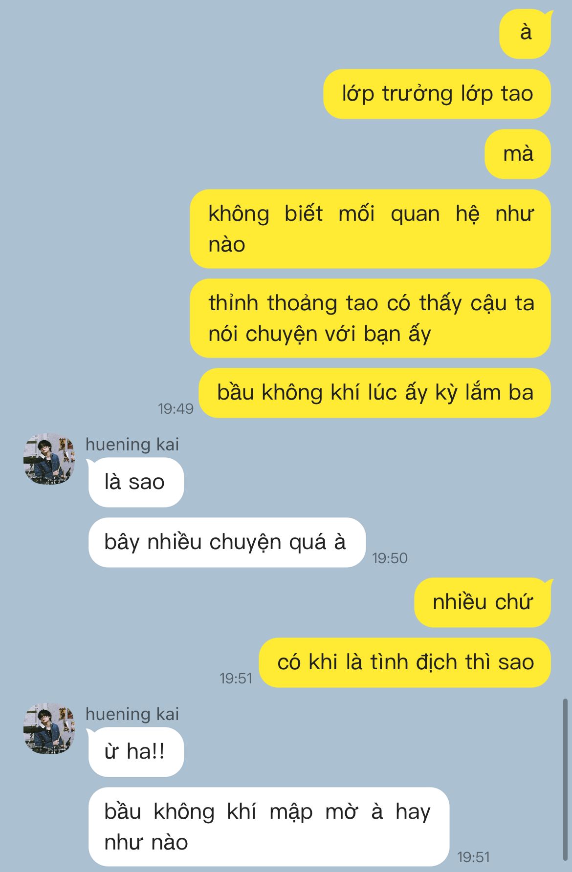Tap the white "ừ ha!!" bubble
The width and height of the screenshot is (572, 872).
(x=136, y=752)
